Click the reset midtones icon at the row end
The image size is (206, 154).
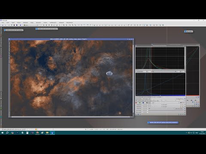185,109
